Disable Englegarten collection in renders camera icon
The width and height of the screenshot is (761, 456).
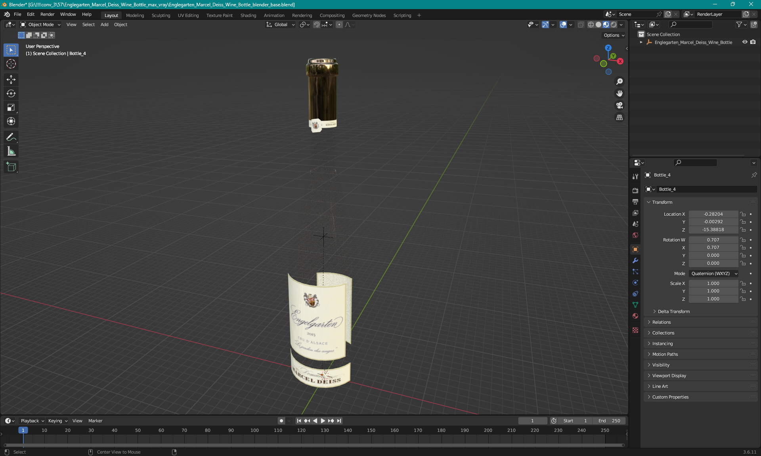point(753,42)
